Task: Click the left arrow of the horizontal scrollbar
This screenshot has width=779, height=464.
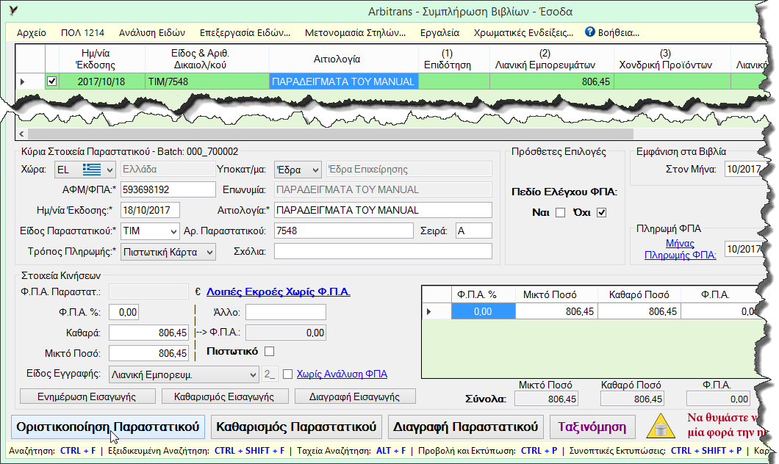Action: 21,134
